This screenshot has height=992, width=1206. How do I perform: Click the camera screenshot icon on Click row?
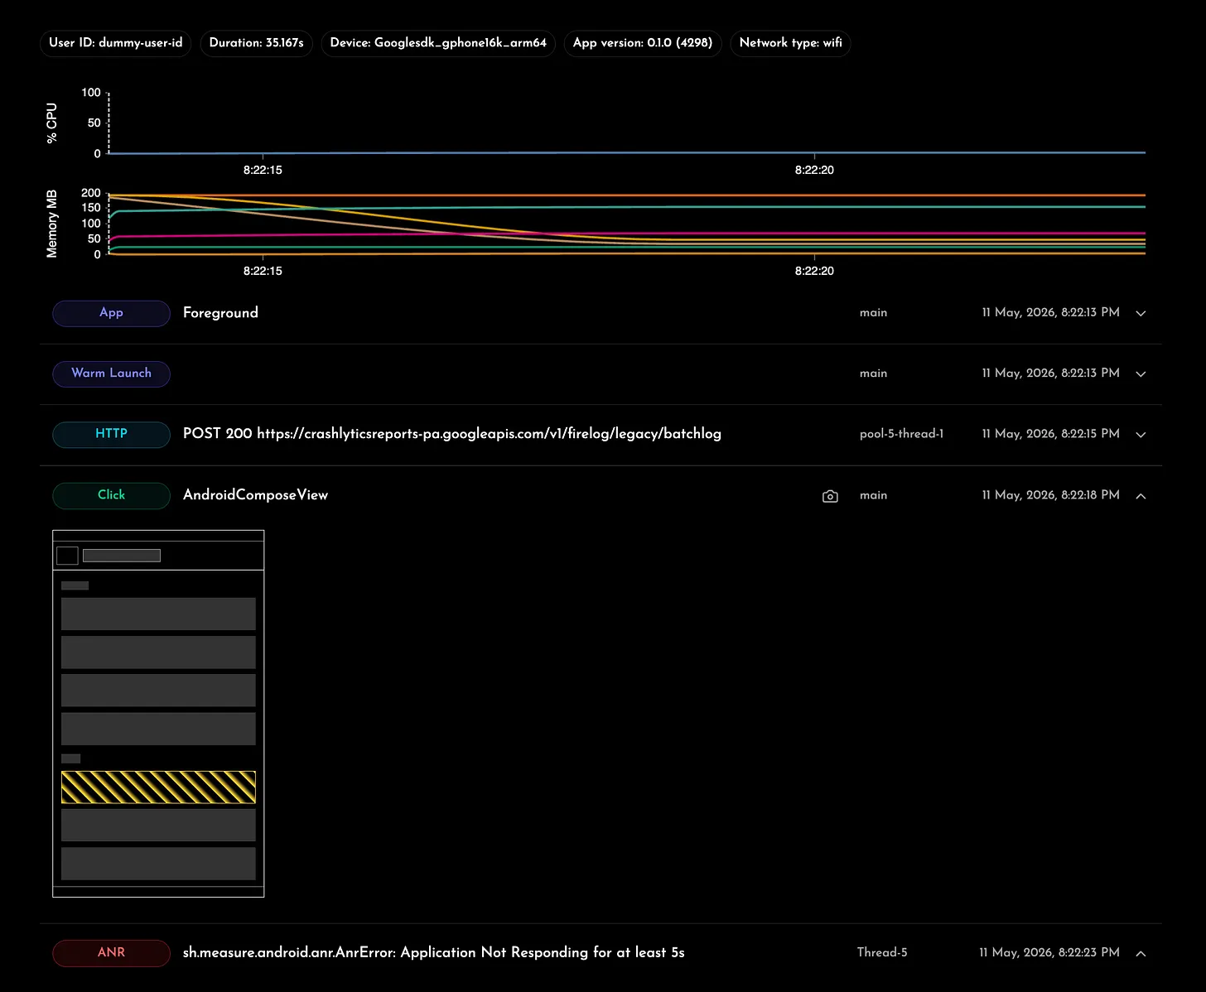830,496
